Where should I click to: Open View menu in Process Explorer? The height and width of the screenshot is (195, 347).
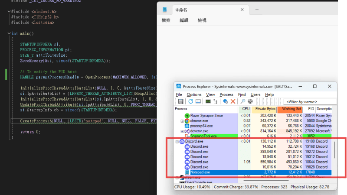click(210, 94)
